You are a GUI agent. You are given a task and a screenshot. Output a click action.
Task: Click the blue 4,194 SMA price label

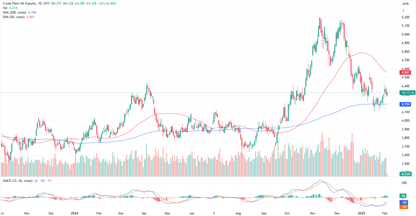[x=405, y=104]
